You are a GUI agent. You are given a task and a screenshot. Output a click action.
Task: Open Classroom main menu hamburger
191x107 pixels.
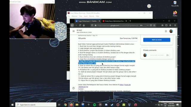[x=74, y=31]
